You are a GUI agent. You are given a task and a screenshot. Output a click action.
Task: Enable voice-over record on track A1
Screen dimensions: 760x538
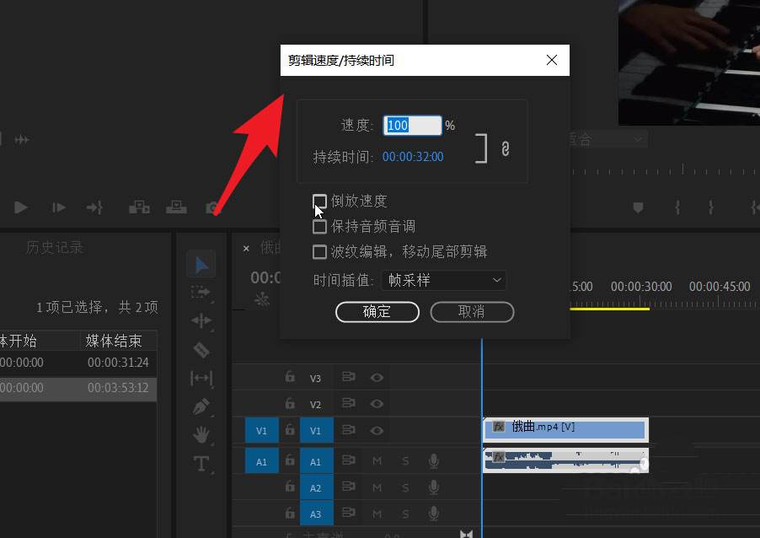[x=434, y=461]
